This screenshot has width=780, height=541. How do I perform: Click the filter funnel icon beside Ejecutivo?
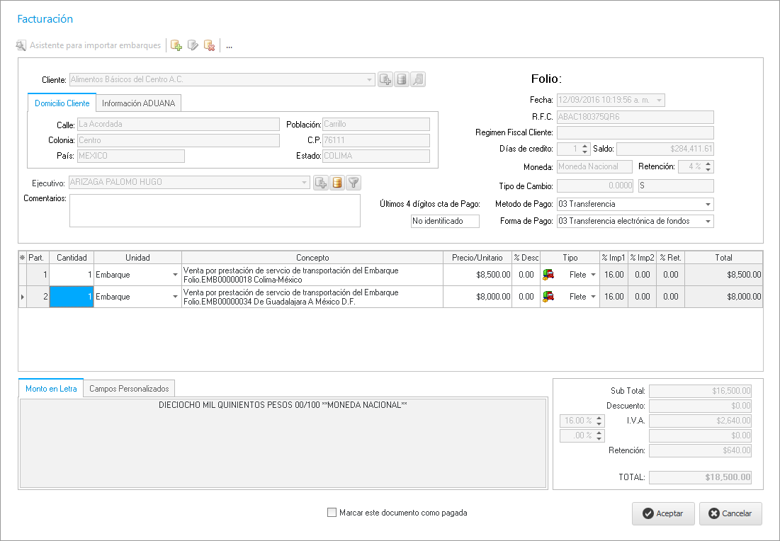tap(354, 183)
